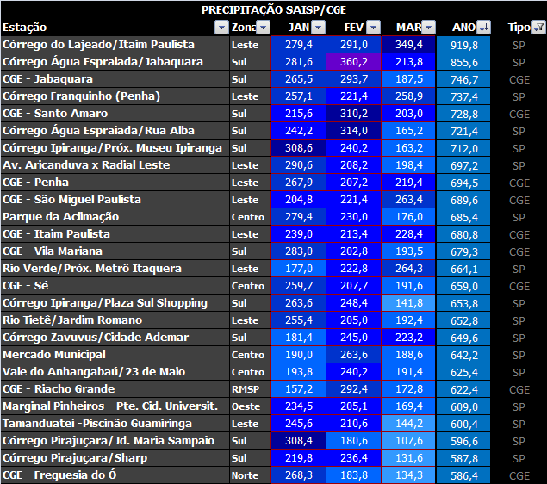This screenshot has width=547, height=484.
Task: Select the 107,6 MAR precipitation cell
Action: click(409, 441)
